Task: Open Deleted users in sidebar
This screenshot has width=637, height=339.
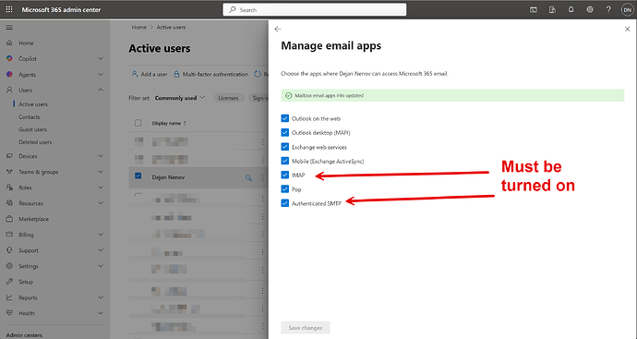Action: point(35,142)
